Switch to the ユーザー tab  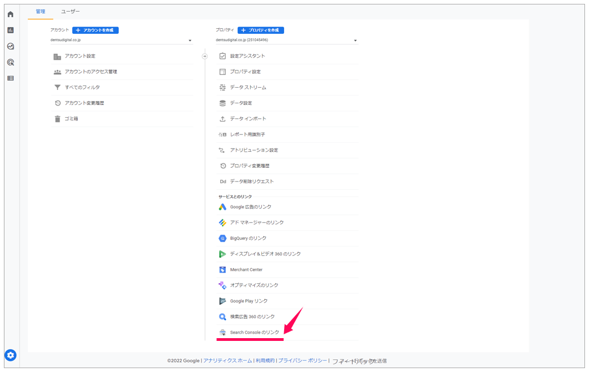71,12
